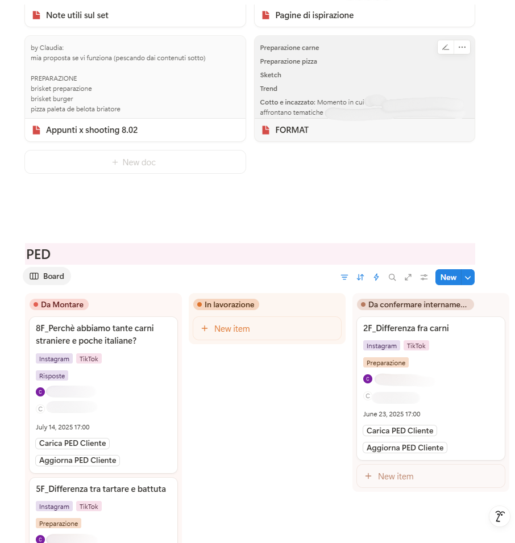Click Carica PED Cliente in 8F card
515x543 pixels.
72,443
